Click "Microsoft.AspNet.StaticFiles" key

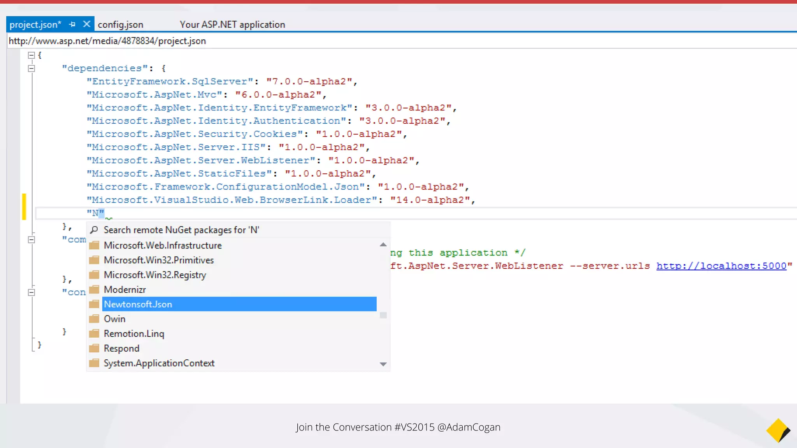(179, 174)
